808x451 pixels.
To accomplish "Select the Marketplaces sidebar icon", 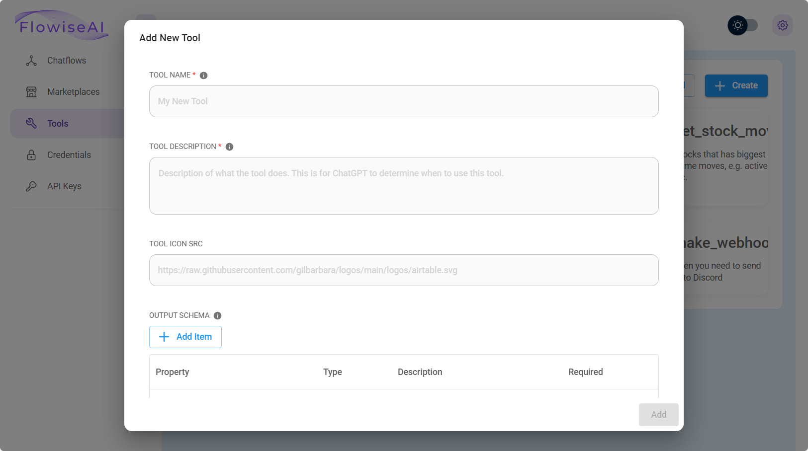I will coord(31,91).
